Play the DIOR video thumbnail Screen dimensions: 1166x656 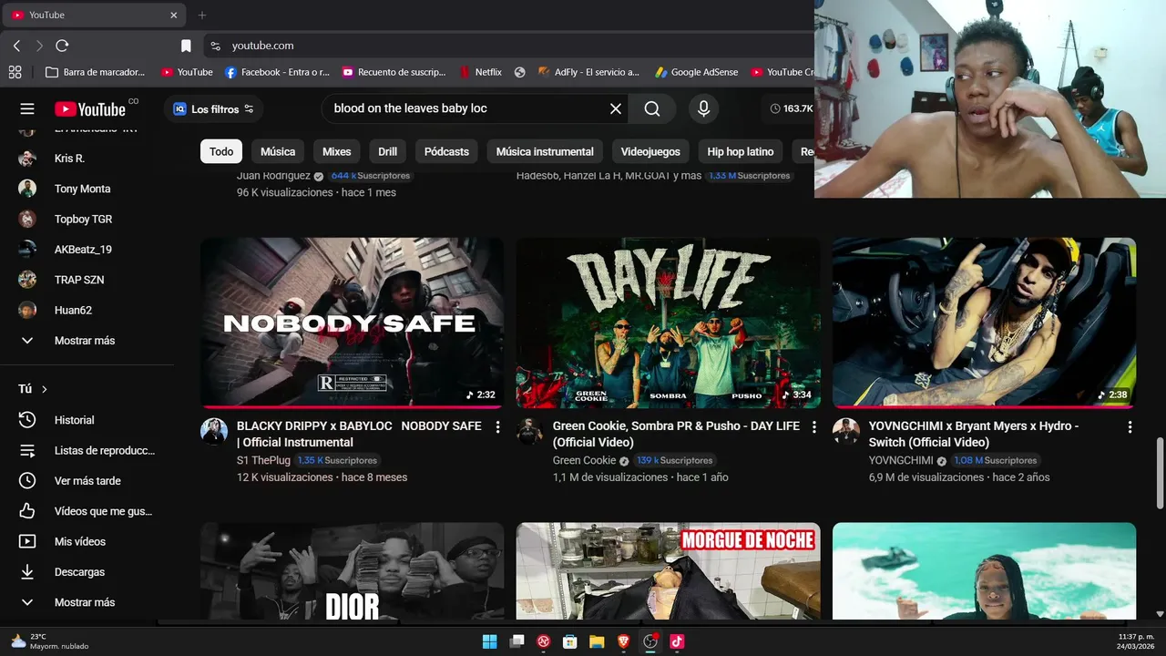coord(352,571)
